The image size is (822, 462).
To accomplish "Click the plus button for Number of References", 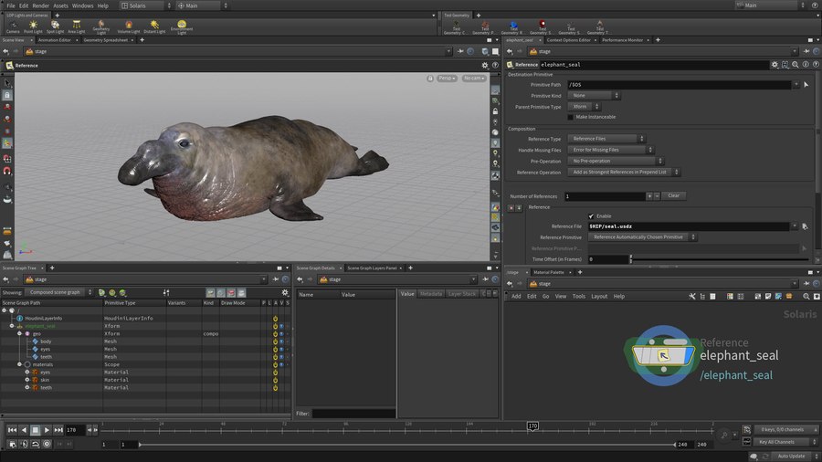I will click(x=649, y=196).
